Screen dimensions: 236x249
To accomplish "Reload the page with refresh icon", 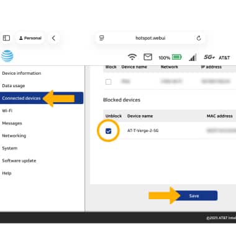I will click(x=199, y=38).
